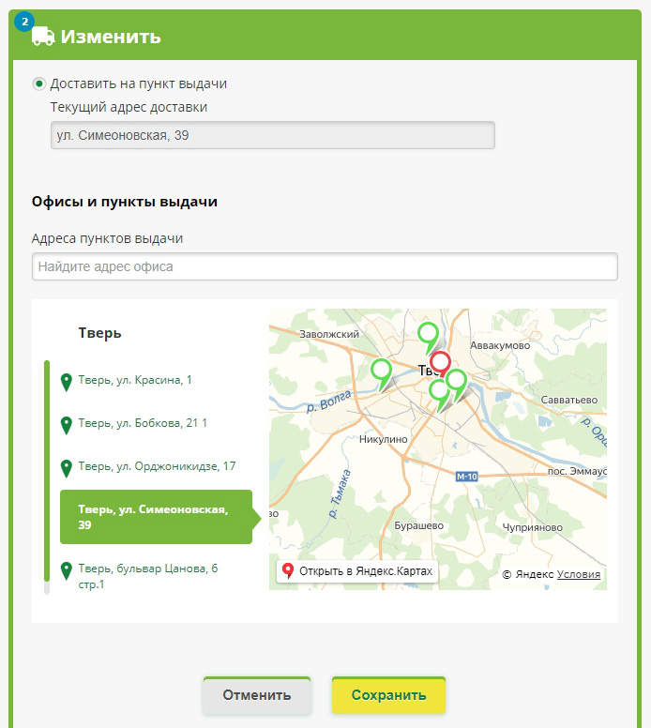Click the pin icon beside бульвар Цанова, 6
The image size is (651, 728).
(67, 571)
